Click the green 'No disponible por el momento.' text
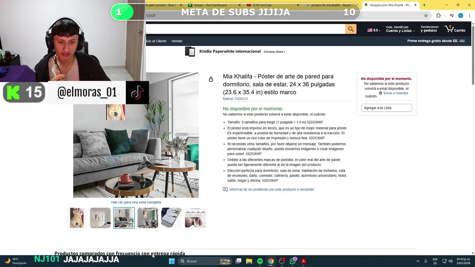The width and height of the screenshot is (475, 267). [253, 109]
